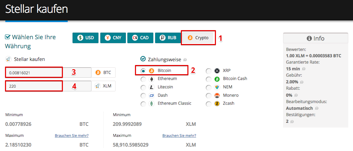Image resolution: width=353 pixels, height=151 pixels.
Task: Click the 'Stellar kaufen' page title
Action: coord(37,9)
